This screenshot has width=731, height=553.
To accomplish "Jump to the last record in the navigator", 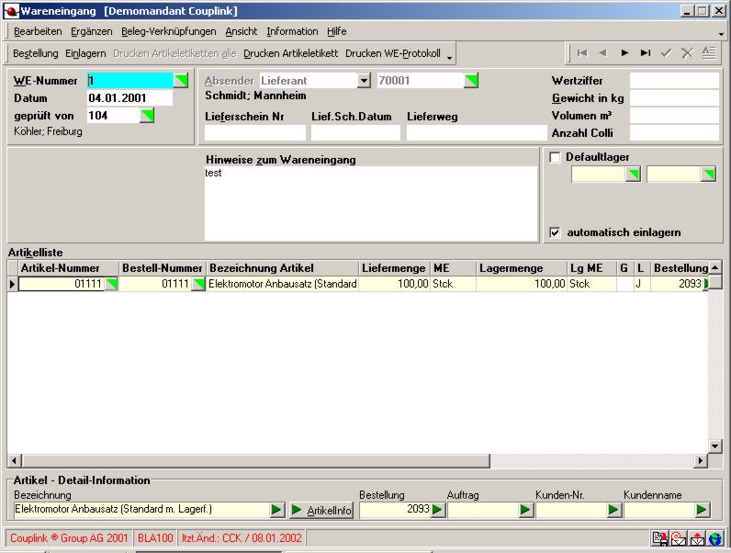I will [646, 53].
